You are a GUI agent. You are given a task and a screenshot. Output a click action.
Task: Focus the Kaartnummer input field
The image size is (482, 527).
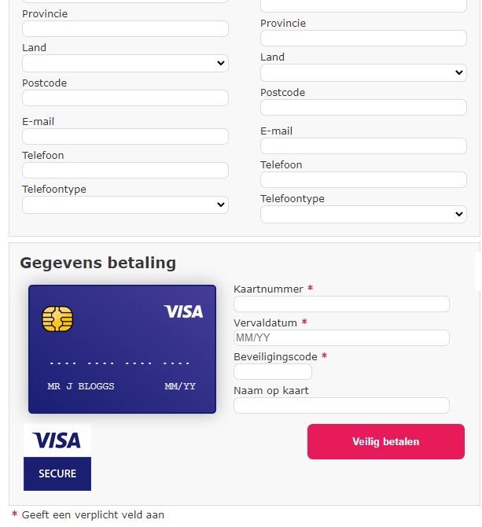point(341,304)
